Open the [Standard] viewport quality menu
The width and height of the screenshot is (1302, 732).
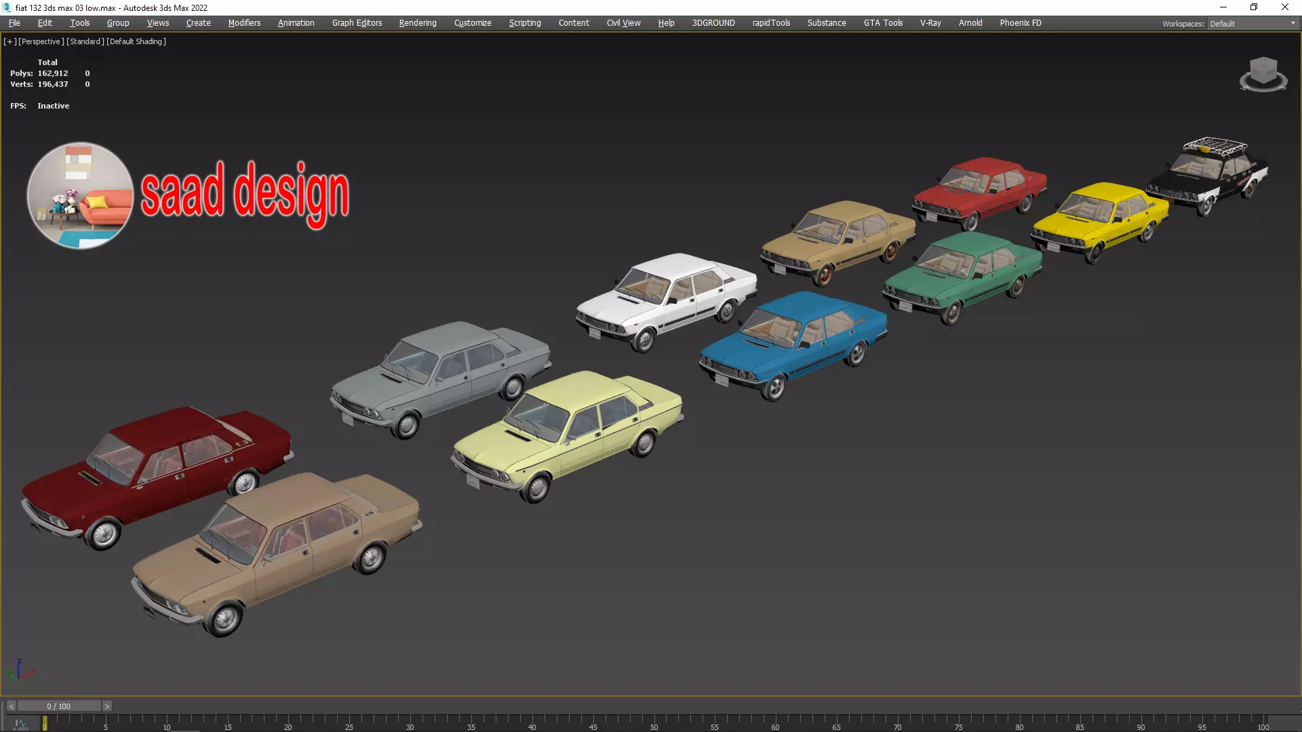pos(85,41)
